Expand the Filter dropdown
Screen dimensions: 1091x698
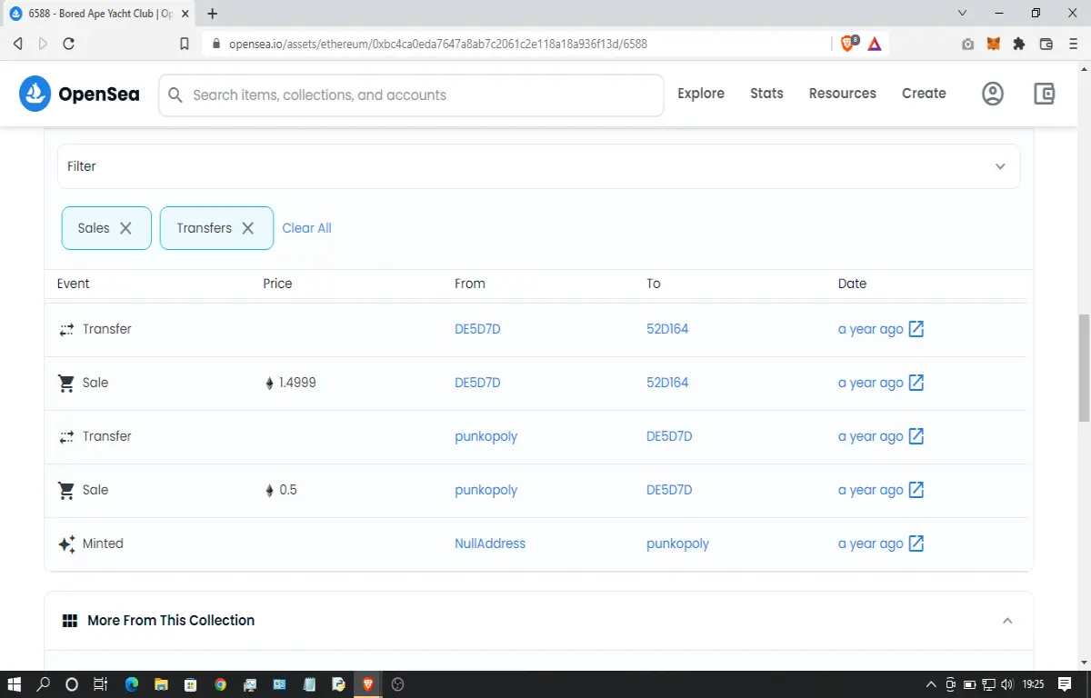539,166
